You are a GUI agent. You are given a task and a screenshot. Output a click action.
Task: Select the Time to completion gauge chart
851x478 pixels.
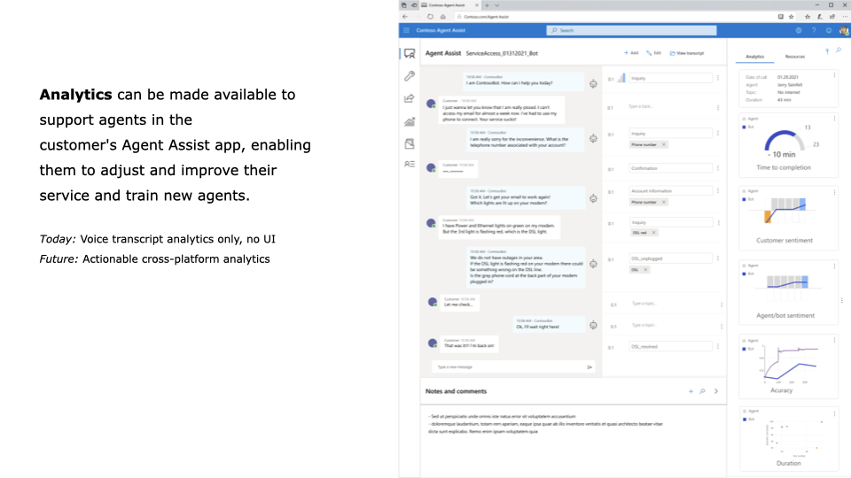(785, 142)
